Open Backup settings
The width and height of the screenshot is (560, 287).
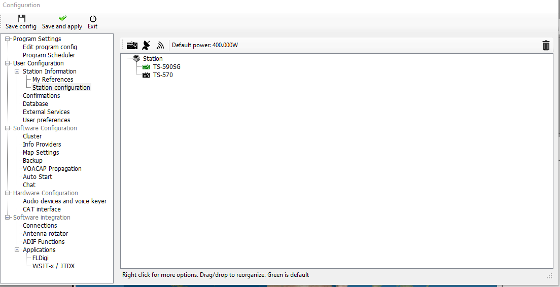point(32,161)
